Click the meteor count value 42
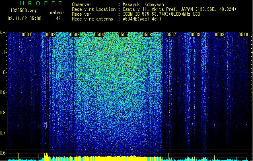This screenshot has height=161, width=253. pyautogui.click(x=58, y=19)
